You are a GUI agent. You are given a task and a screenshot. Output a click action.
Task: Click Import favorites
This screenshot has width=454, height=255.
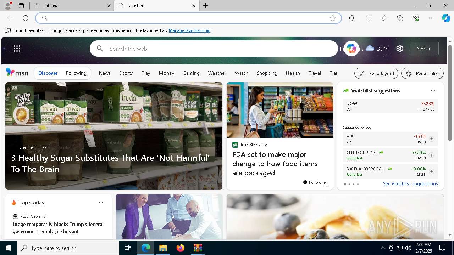(x=24, y=30)
